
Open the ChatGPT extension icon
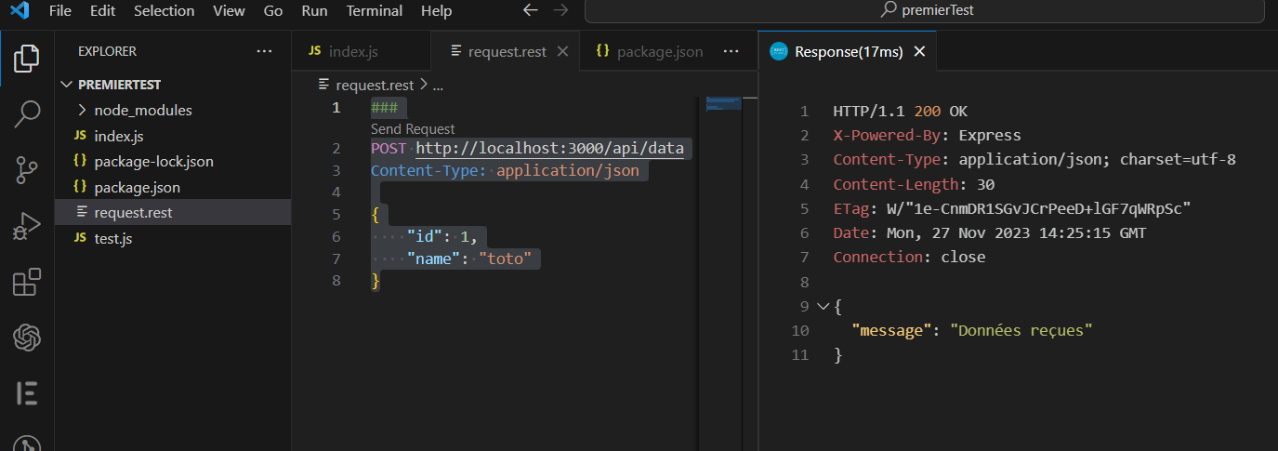pyautogui.click(x=27, y=338)
